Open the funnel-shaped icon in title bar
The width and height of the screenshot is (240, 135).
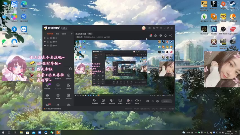point(157,28)
